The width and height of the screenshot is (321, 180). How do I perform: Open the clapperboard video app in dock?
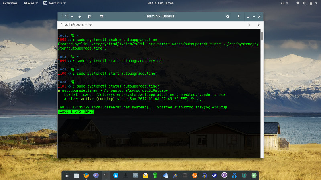tap(185, 175)
